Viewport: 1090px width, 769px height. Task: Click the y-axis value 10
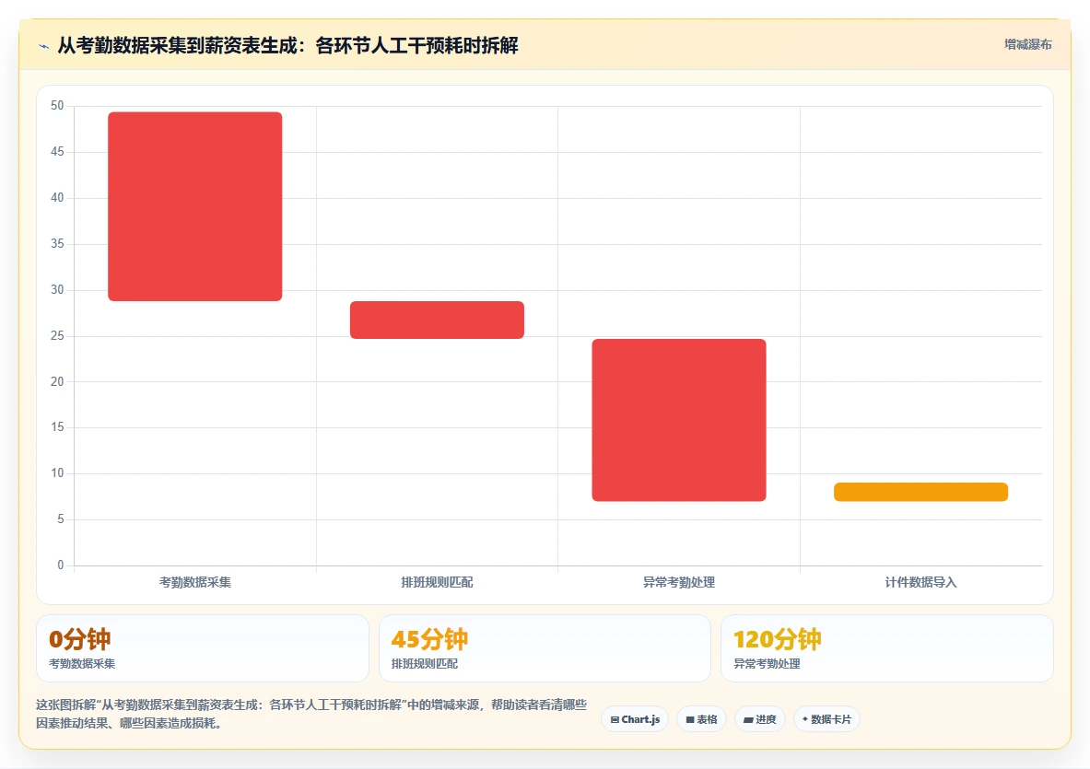click(x=57, y=473)
